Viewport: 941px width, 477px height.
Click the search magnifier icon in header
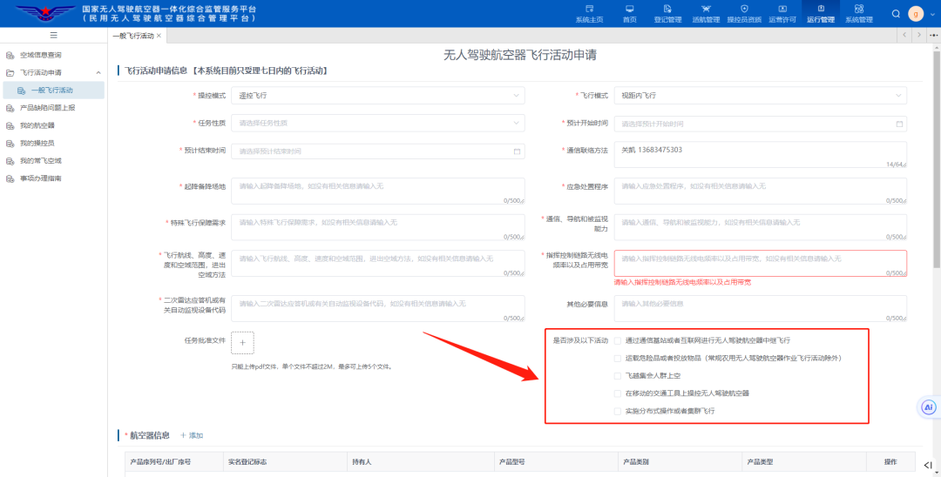[896, 14]
